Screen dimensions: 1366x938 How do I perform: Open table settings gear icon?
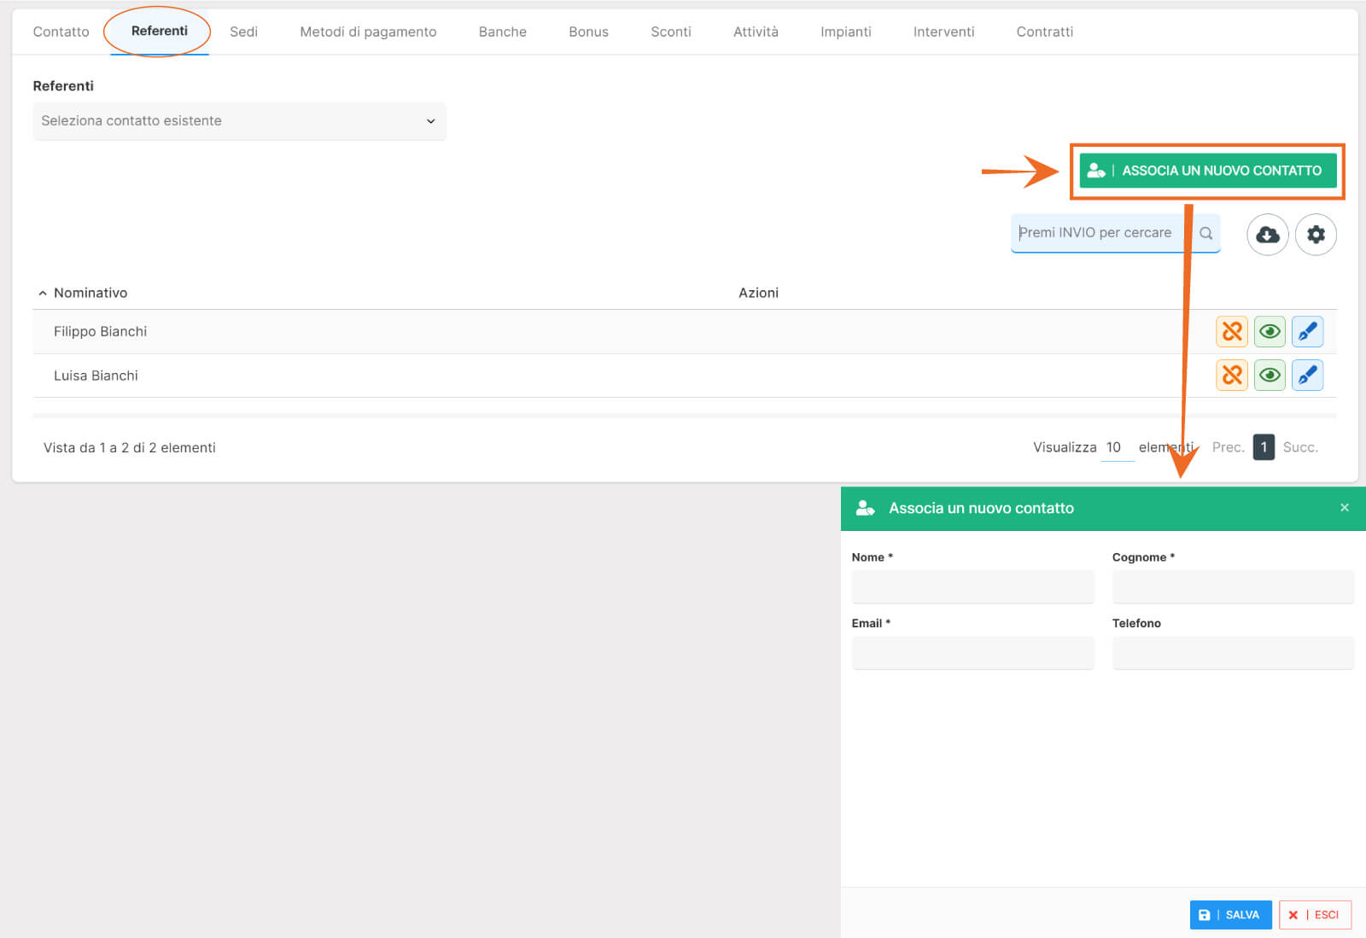coord(1316,234)
